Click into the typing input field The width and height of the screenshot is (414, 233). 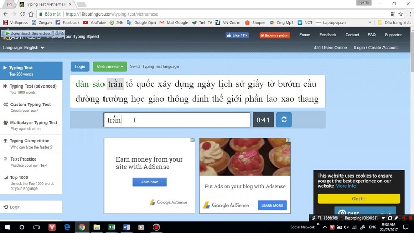[x=177, y=120]
